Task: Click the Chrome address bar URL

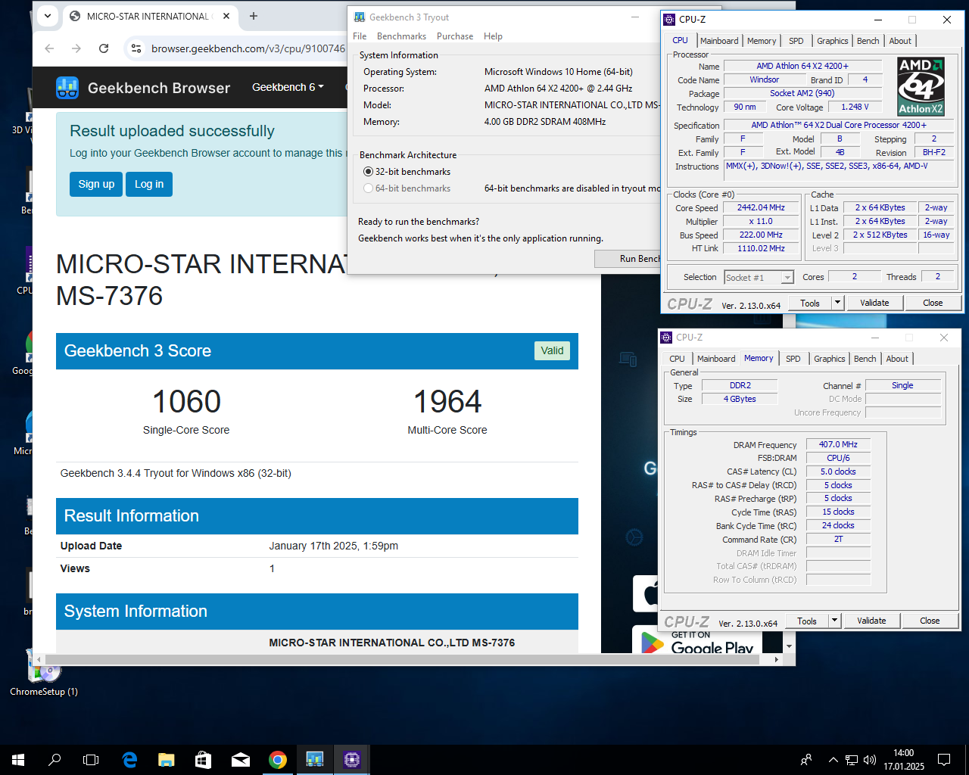Action: [248, 48]
